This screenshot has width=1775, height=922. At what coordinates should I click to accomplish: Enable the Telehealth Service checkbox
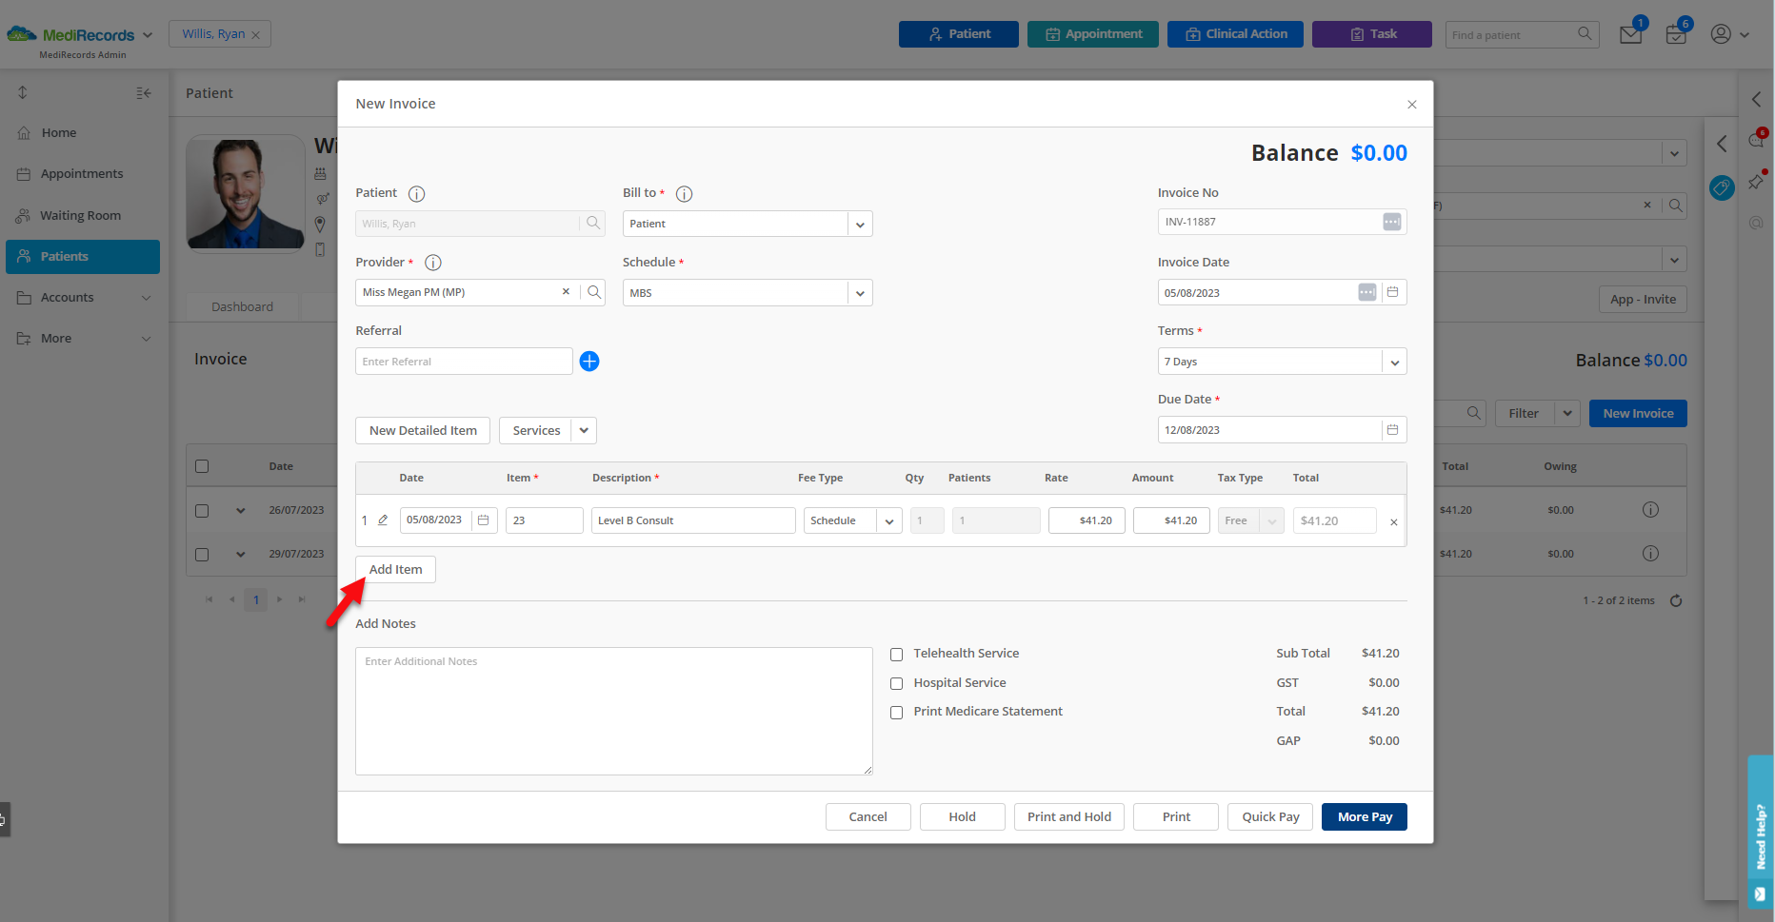896,655
